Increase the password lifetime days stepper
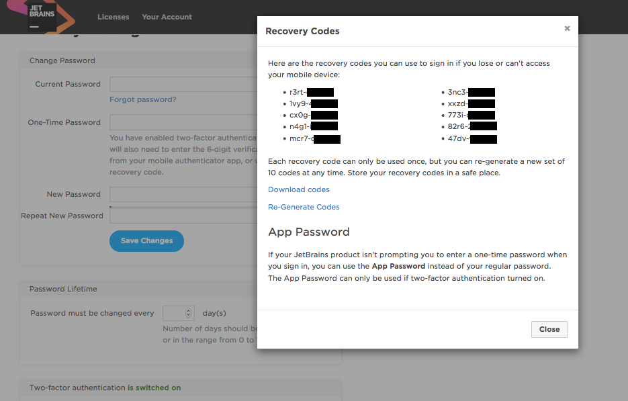Viewport: 628px width, 401px height. 189,310
